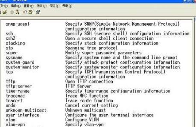Click 'Specify time-range configuration information'
The width and height of the screenshot is (196, 127).
click(118, 91)
